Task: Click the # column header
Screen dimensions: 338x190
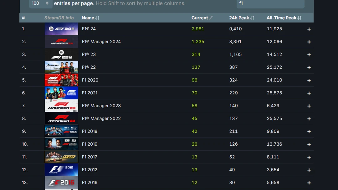Action: click(x=23, y=18)
